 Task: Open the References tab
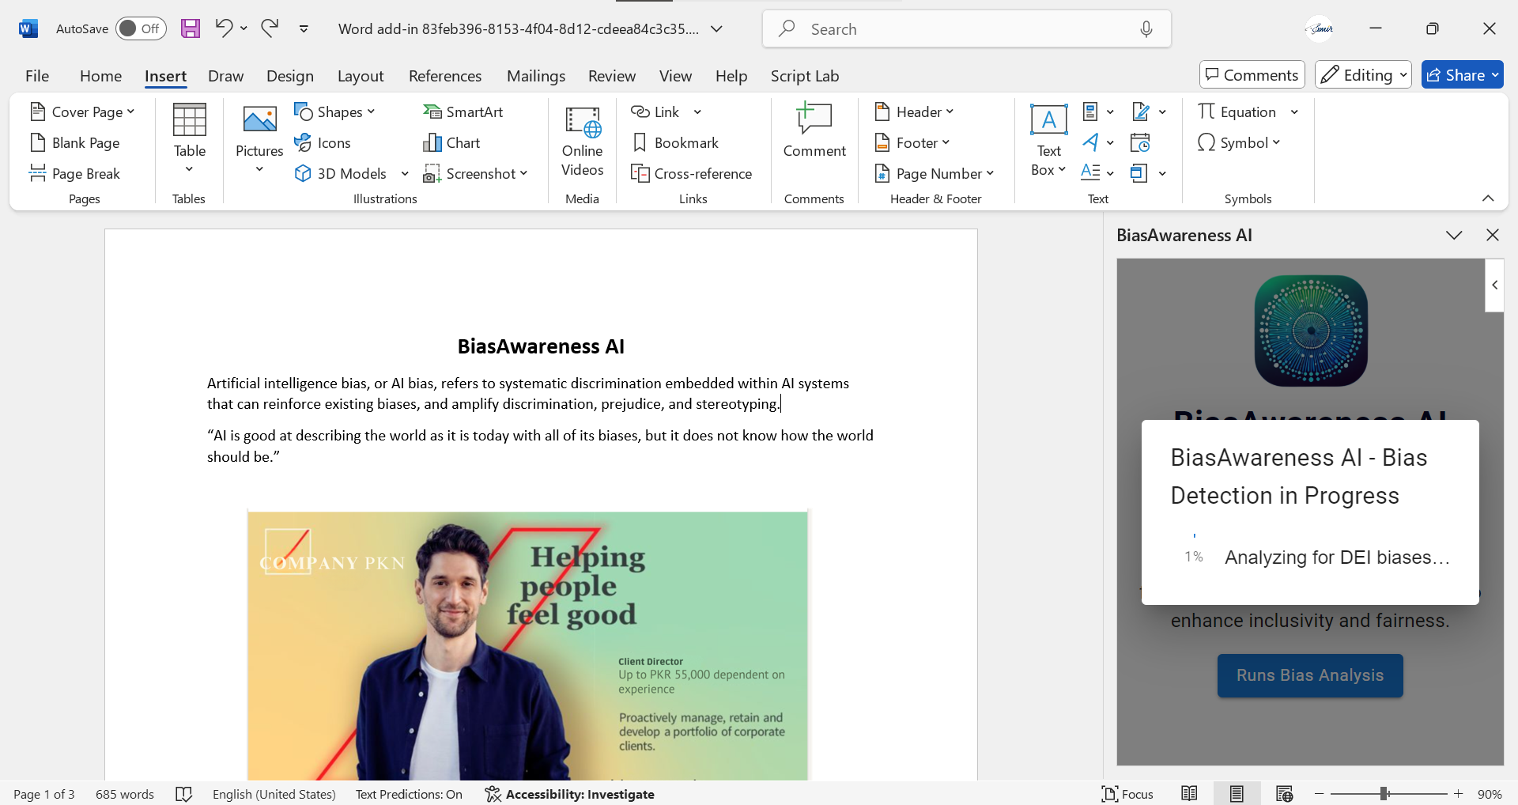point(444,76)
